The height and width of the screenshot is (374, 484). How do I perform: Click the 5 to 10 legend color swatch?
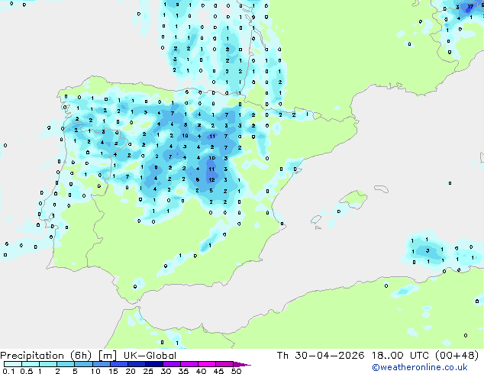coord(83,364)
